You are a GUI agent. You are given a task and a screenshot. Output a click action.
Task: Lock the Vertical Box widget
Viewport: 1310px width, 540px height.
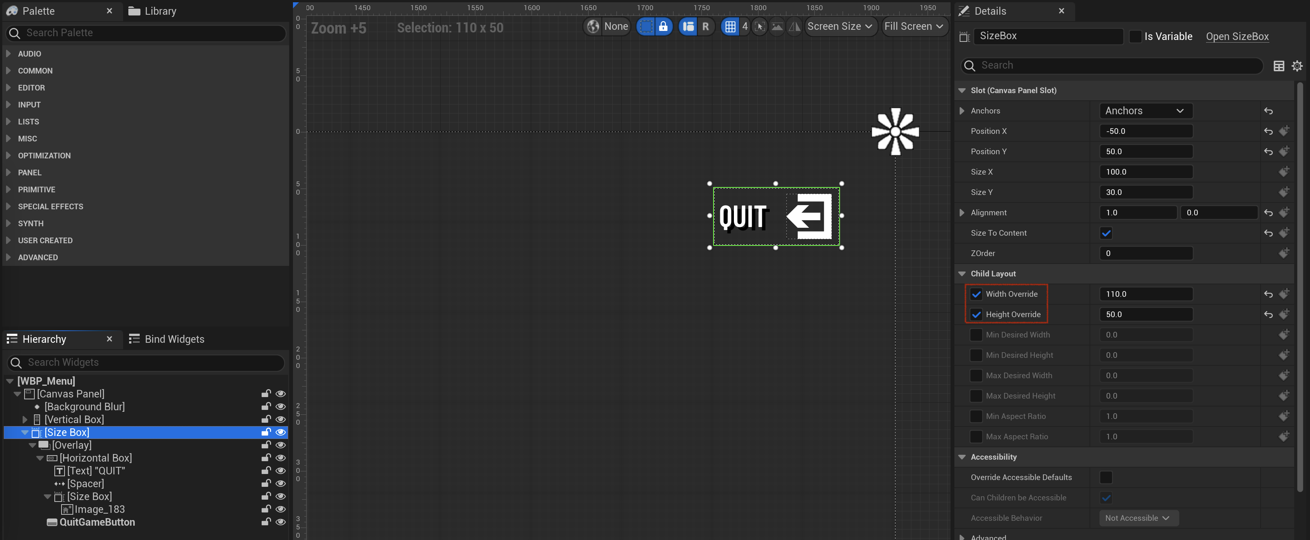[x=265, y=419]
